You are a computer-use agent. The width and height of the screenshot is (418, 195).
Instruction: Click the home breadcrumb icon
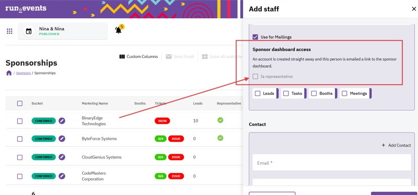9,73
